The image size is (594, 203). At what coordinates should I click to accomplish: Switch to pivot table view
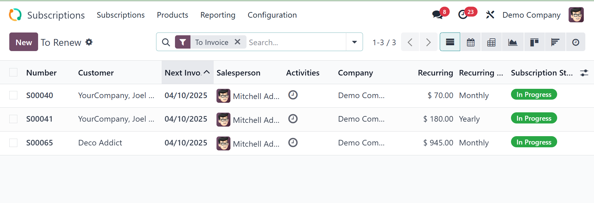tap(491, 42)
